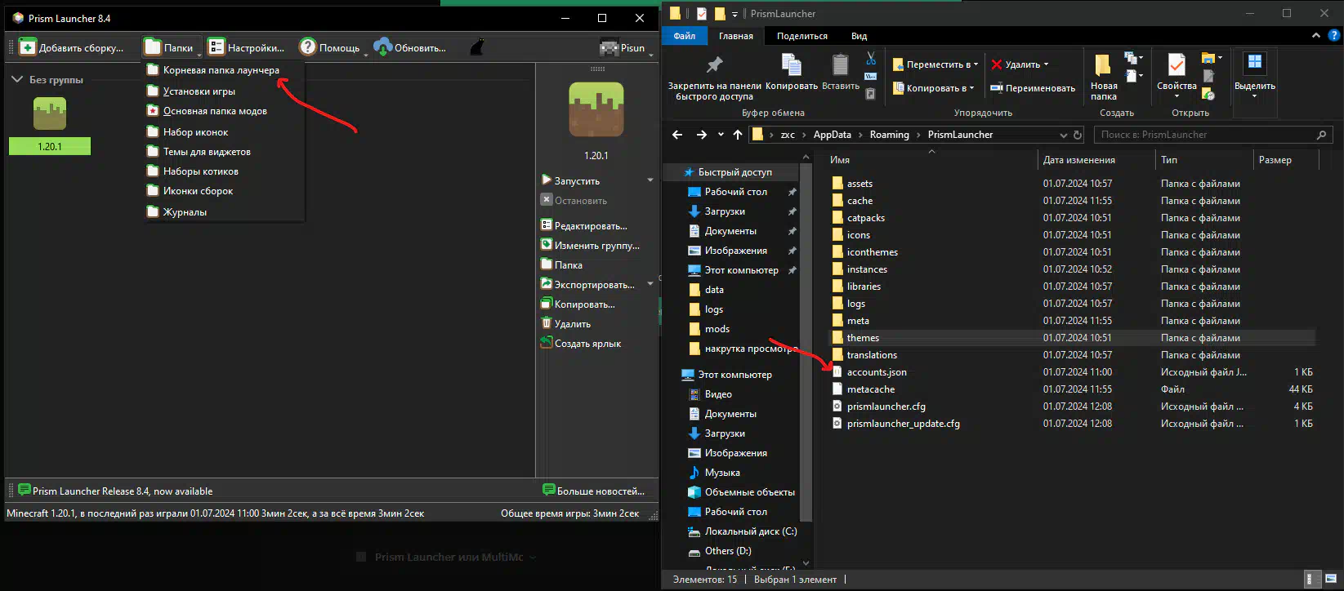Collapse the Без группы instance group

[16, 79]
